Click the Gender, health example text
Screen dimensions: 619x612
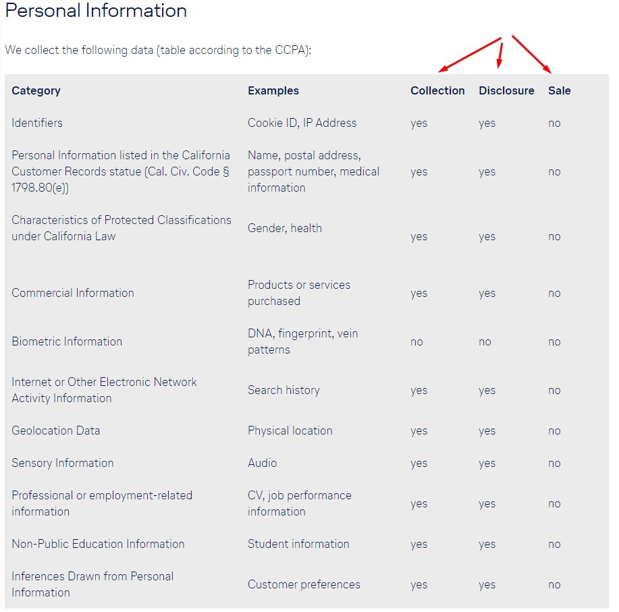coord(285,229)
